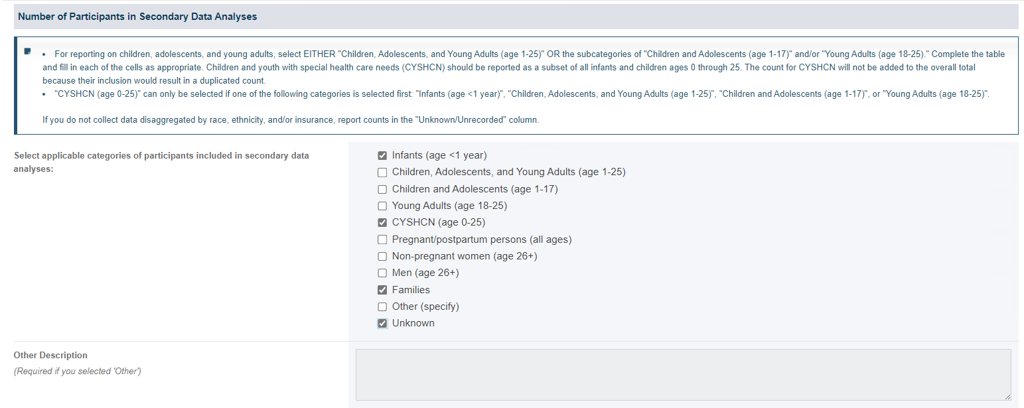Click inside the Other Description text area
This screenshot has width=1024, height=408.
click(683, 375)
